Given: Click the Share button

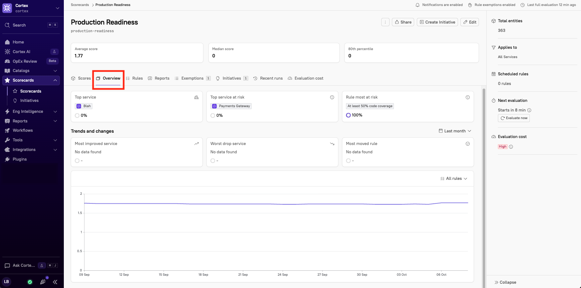Looking at the screenshot, I should point(403,22).
